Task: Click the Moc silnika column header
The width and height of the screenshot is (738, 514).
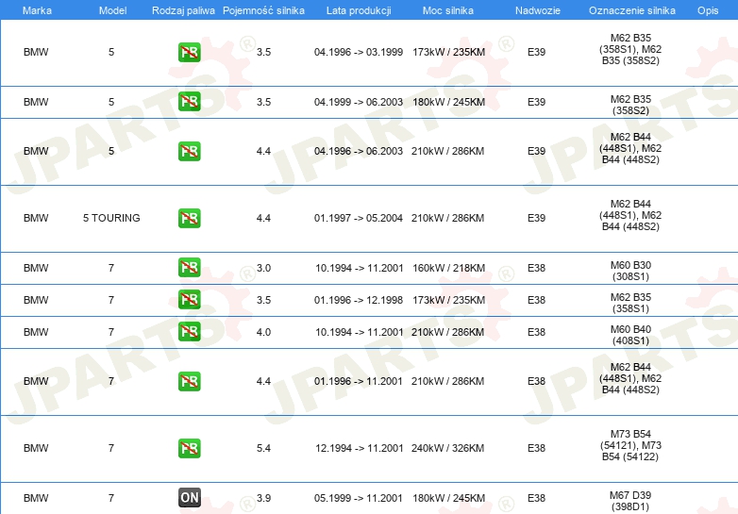Action: pos(448,10)
